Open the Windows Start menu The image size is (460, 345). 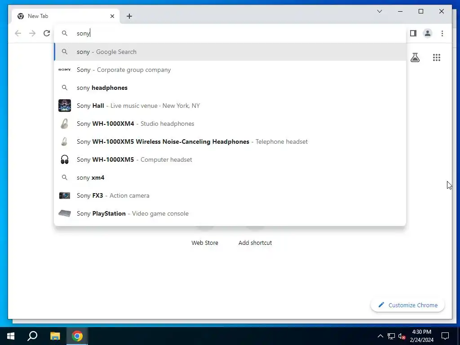point(11,336)
